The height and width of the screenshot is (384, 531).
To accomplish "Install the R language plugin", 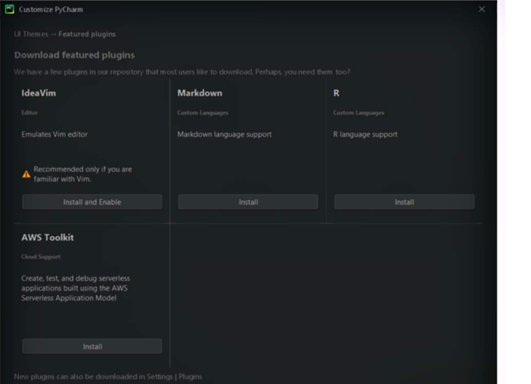I will [x=405, y=202].
